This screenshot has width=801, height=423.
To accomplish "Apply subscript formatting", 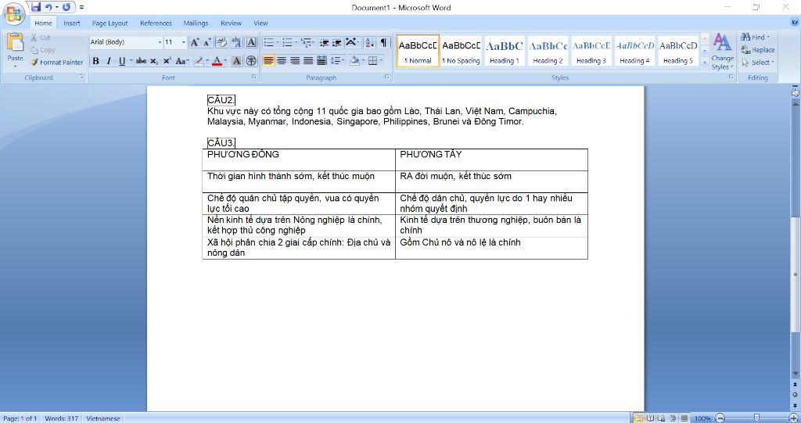I will click(154, 61).
